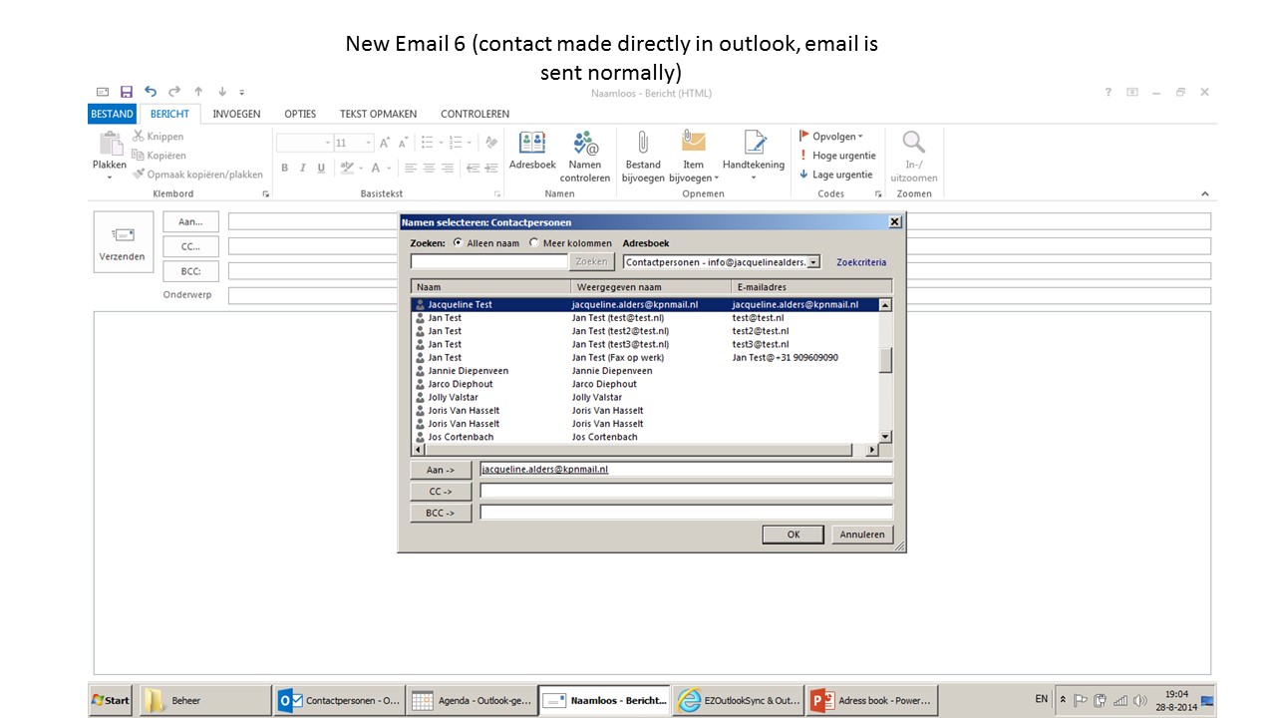This screenshot has width=1276, height=718.
Task: Click the BCC -> button in dialog
Action: pyautogui.click(x=441, y=513)
